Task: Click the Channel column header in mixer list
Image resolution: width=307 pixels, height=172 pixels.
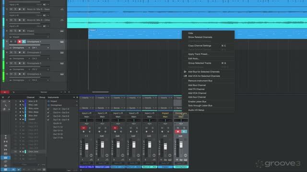Action: (31, 97)
